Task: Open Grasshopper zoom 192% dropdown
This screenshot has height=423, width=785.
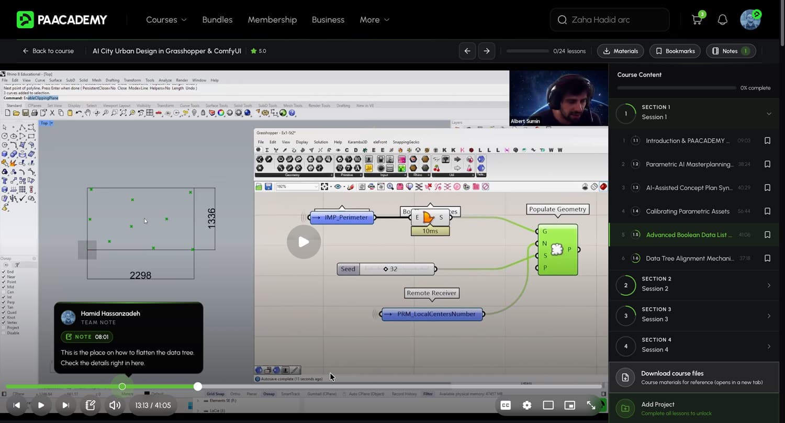Action: (296, 186)
